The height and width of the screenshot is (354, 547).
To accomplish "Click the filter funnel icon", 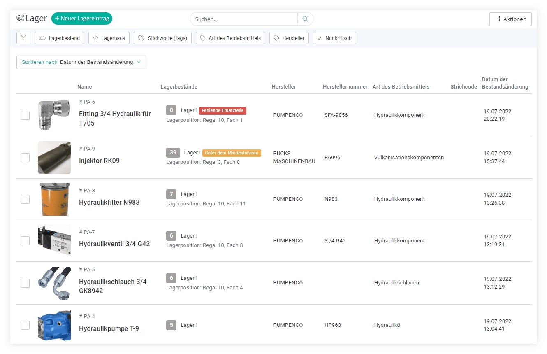I will (x=23, y=38).
